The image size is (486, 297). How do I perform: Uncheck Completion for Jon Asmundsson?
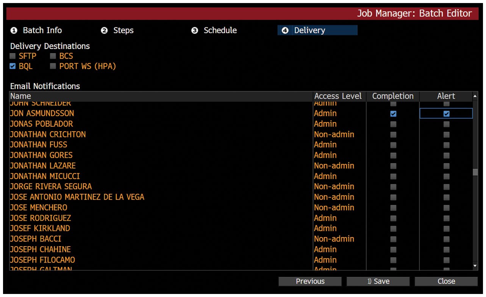(x=393, y=113)
